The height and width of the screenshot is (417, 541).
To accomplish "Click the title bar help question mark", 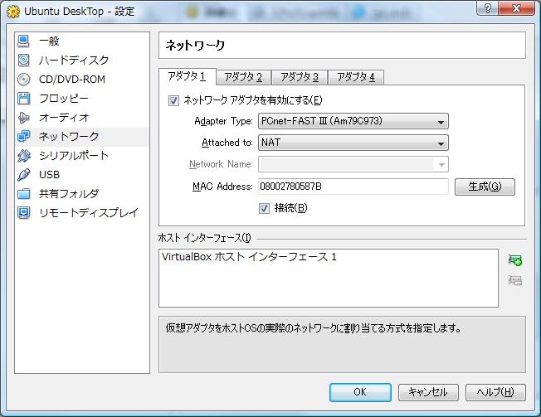I will [x=488, y=8].
